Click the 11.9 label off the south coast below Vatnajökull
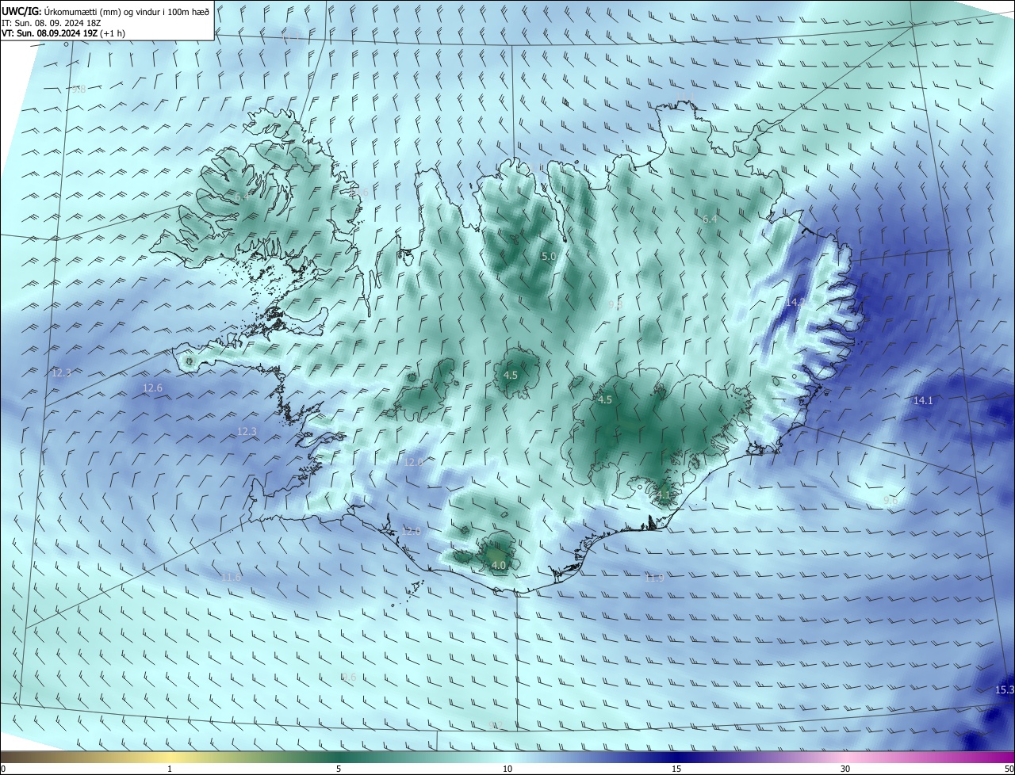 click(x=654, y=578)
